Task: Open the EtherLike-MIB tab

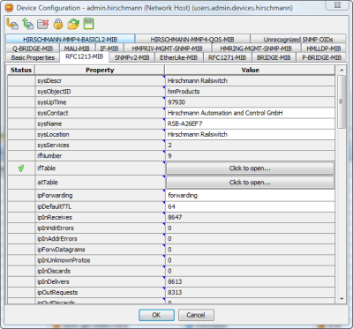Action: [178, 57]
